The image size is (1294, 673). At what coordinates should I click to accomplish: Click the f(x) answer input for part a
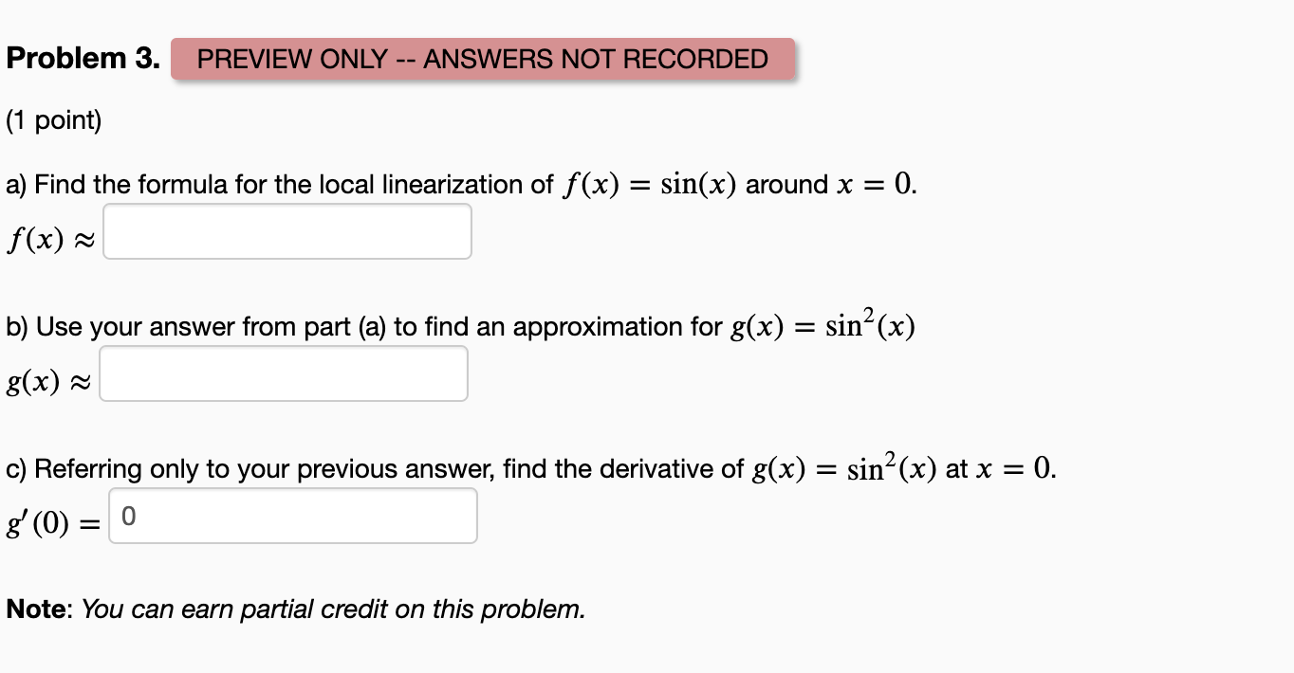287,230
